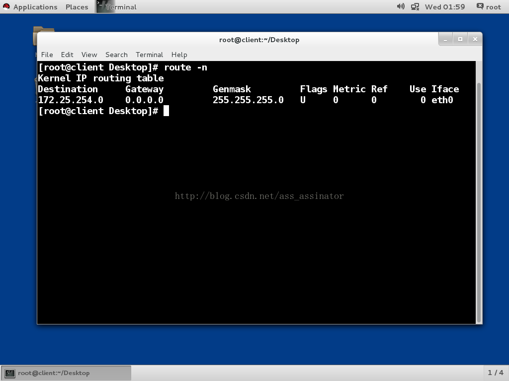Click the 'eth0' interface text
This screenshot has height=381, width=509.
[442, 100]
